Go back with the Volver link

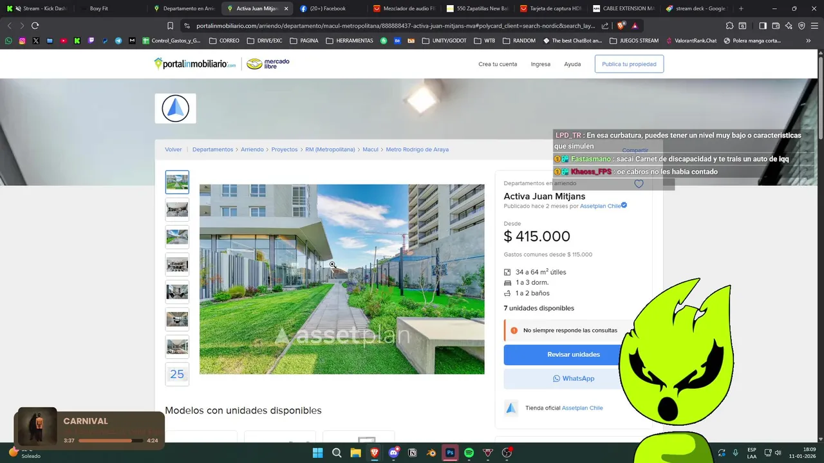[173, 149]
